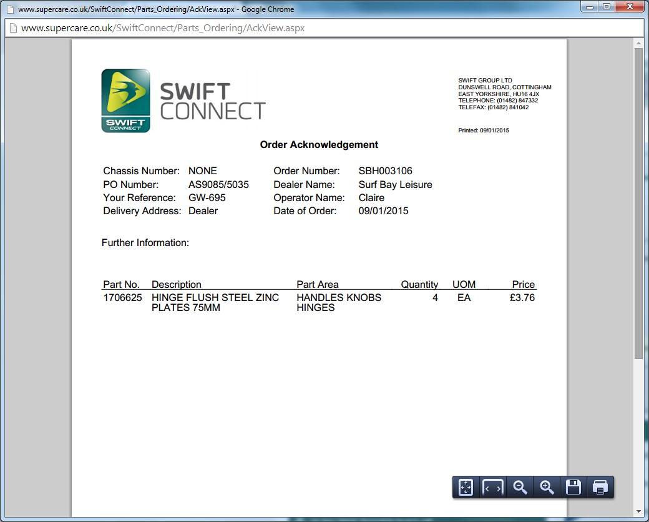Click description HINGE FLUSH STEEL ZINC

[215, 297]
